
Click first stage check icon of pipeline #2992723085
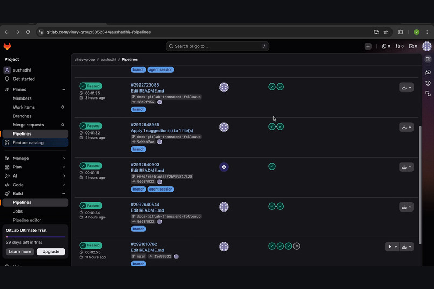pos(272,87)
